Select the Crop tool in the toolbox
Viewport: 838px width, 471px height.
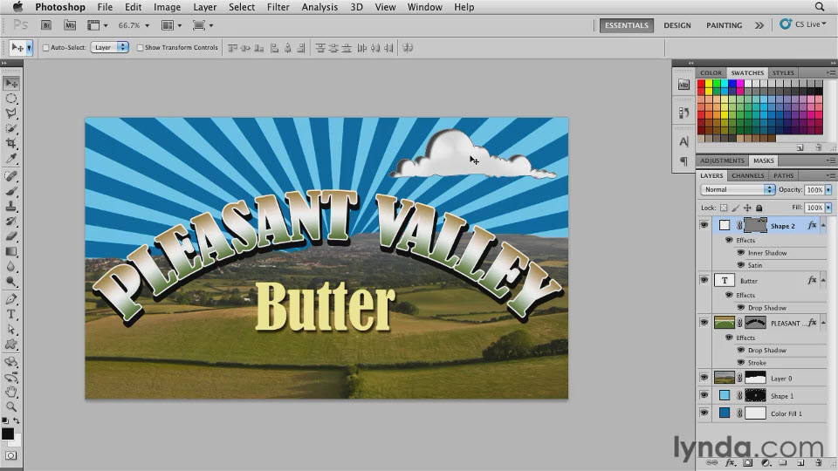tap(11, 144)
